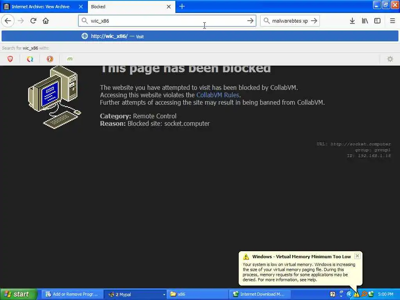
Task: Click the retro computer illustration
Action: 55,97
